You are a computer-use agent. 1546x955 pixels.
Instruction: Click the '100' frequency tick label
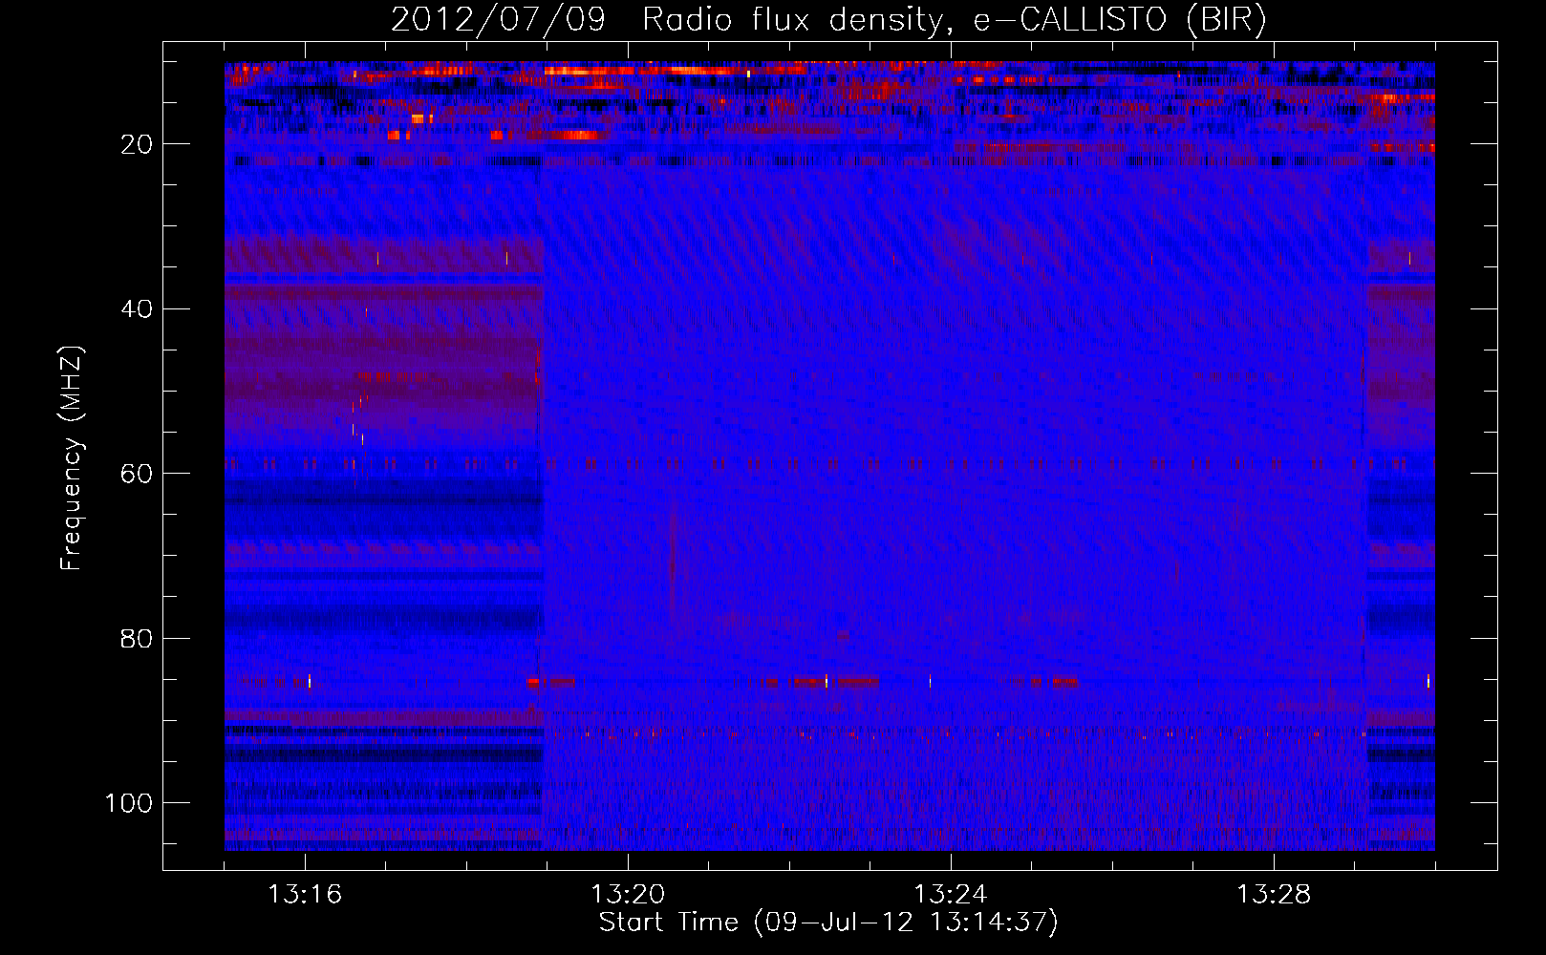[129, 803]
